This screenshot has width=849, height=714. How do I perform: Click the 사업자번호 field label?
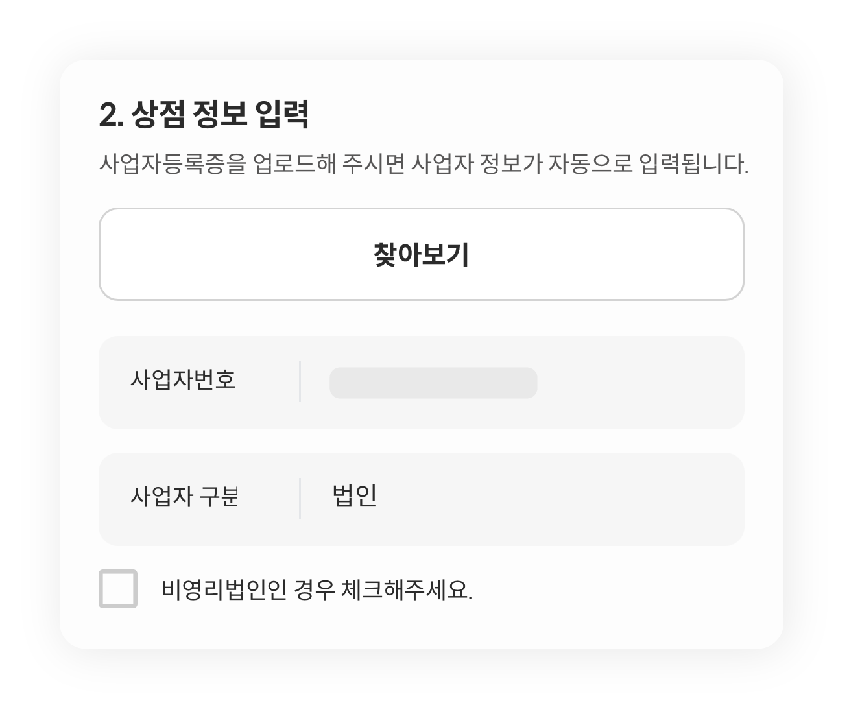(183, 379)
